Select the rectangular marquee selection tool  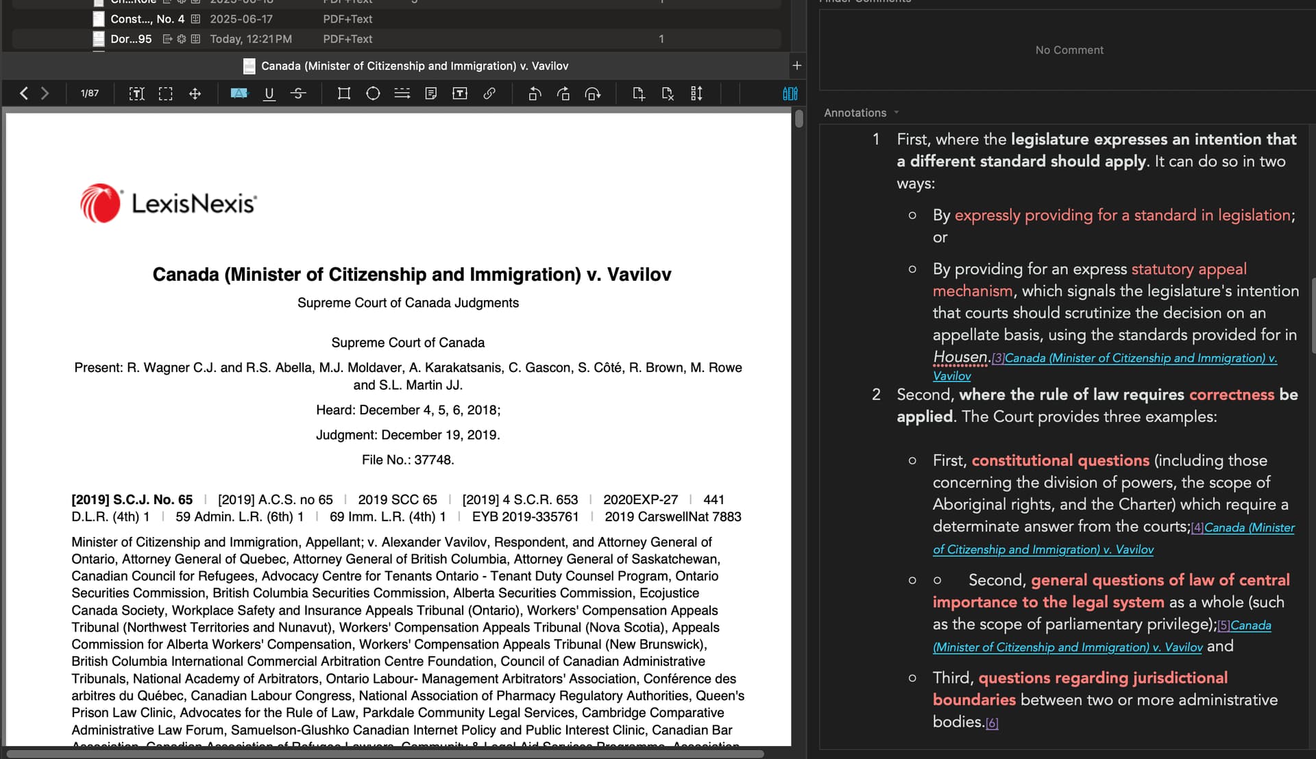click(166, 94)
